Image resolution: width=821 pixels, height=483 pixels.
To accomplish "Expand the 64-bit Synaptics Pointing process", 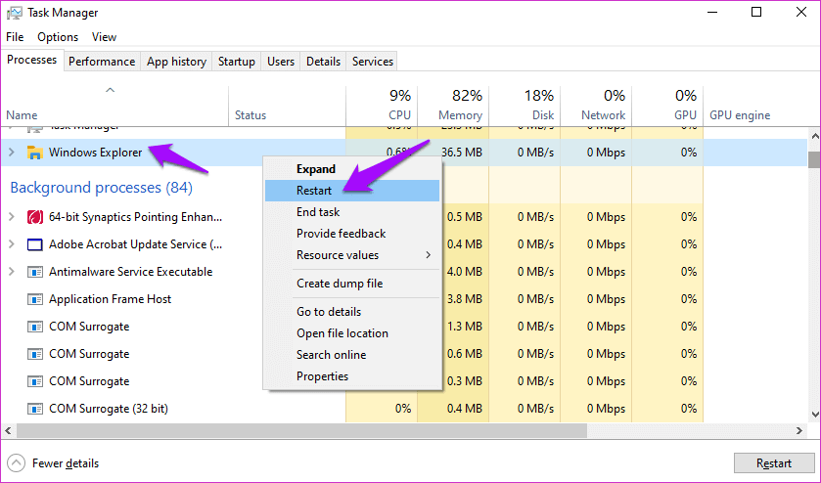I will (x=12, y=217).
